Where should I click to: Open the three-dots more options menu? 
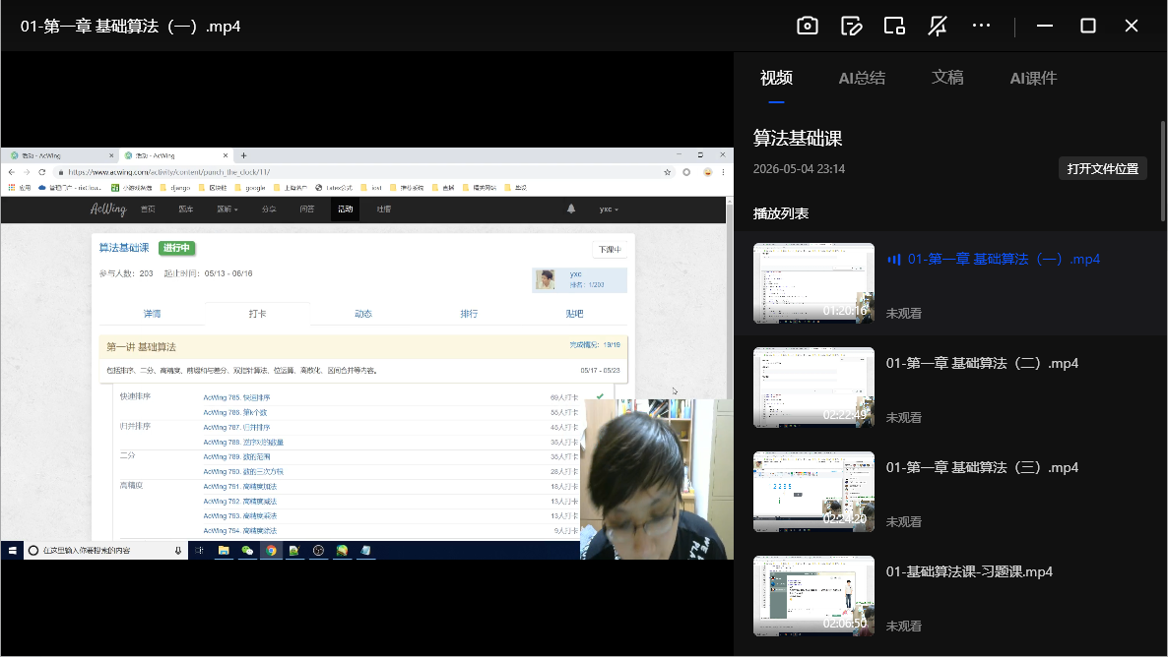981,26
